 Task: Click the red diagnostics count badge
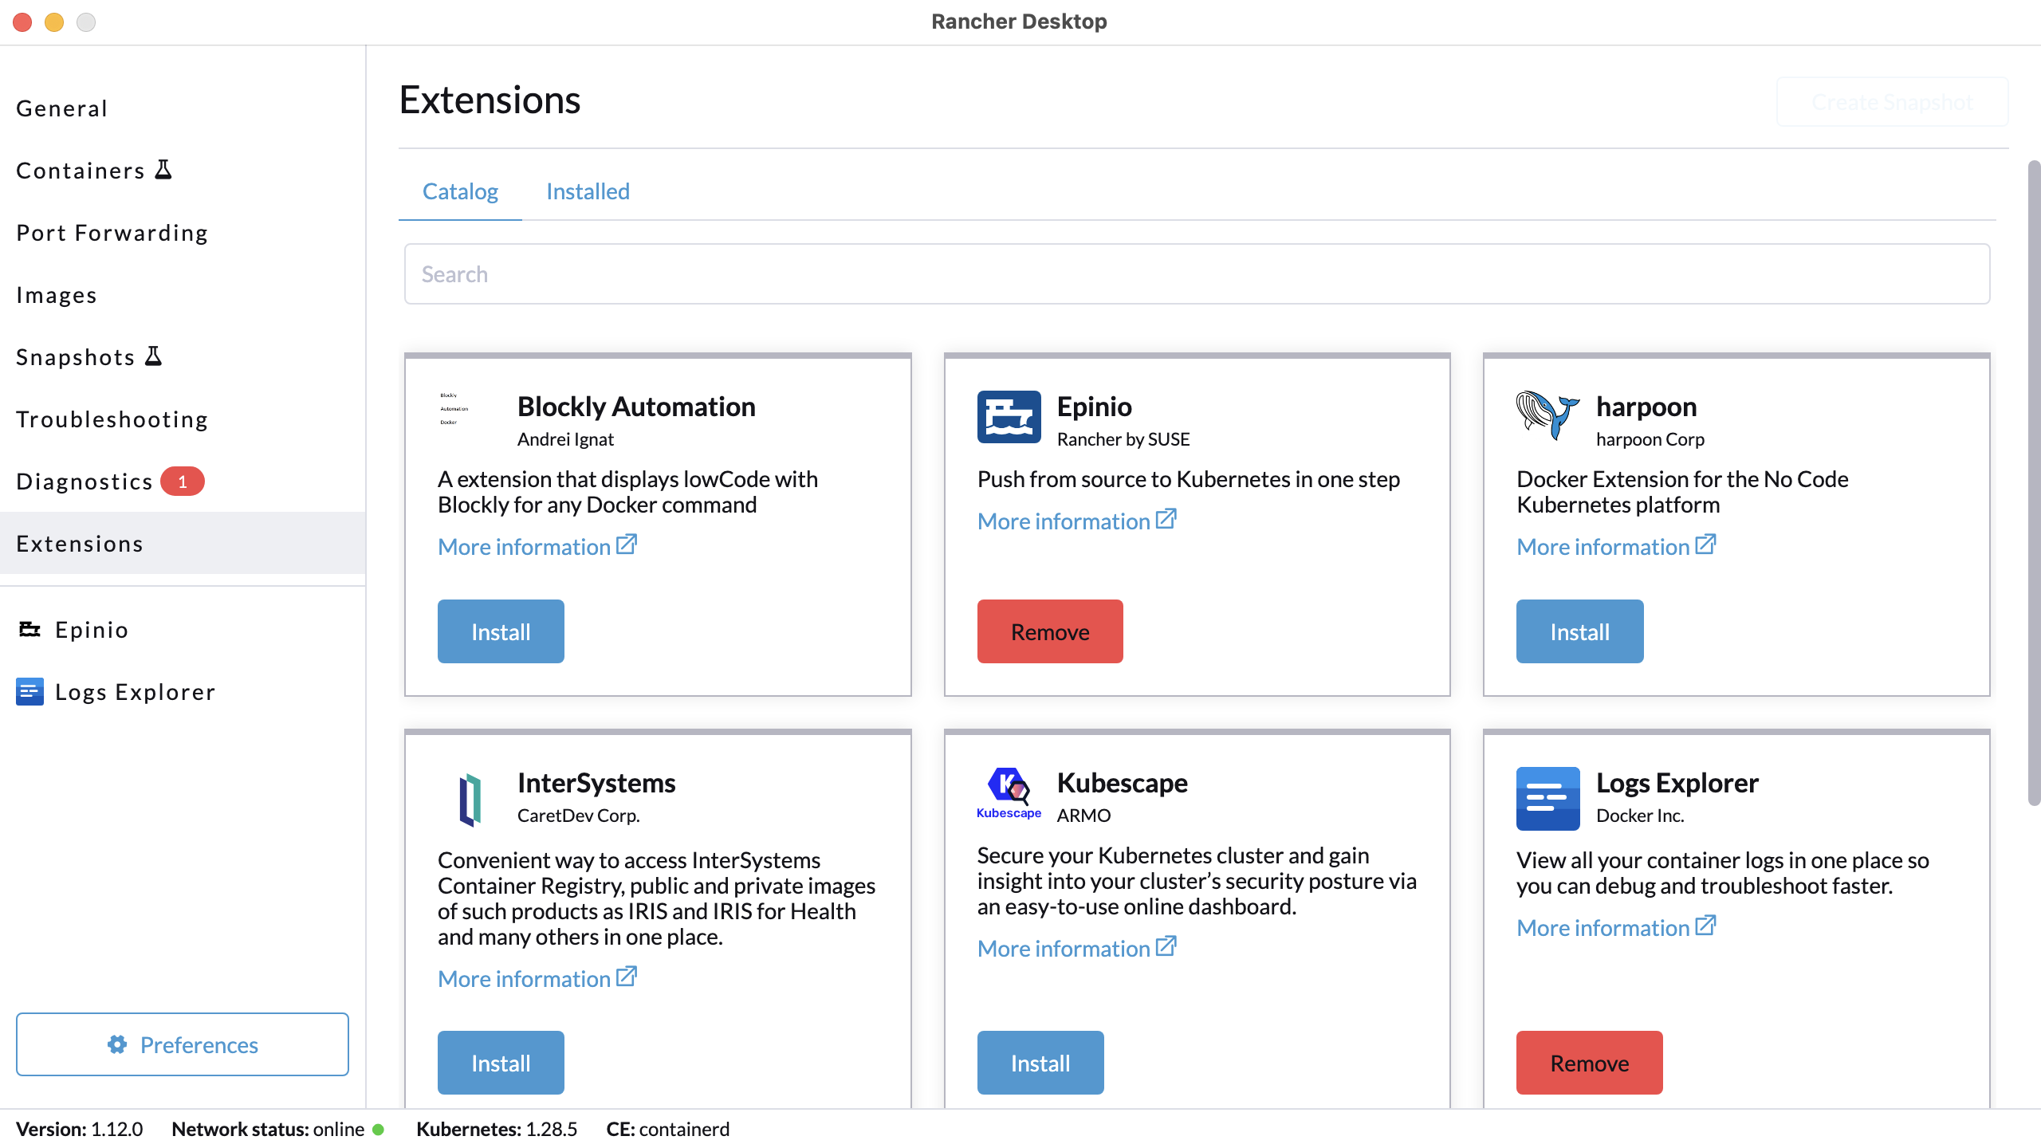183,481
